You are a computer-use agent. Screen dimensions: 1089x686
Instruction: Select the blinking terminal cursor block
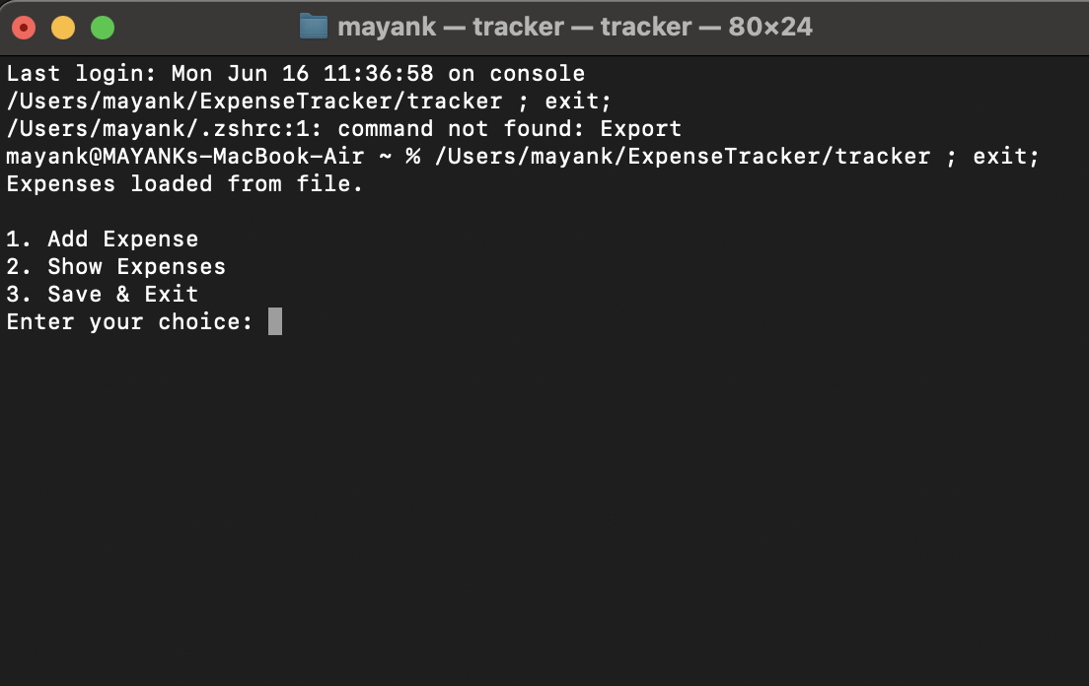pos(277,321)
